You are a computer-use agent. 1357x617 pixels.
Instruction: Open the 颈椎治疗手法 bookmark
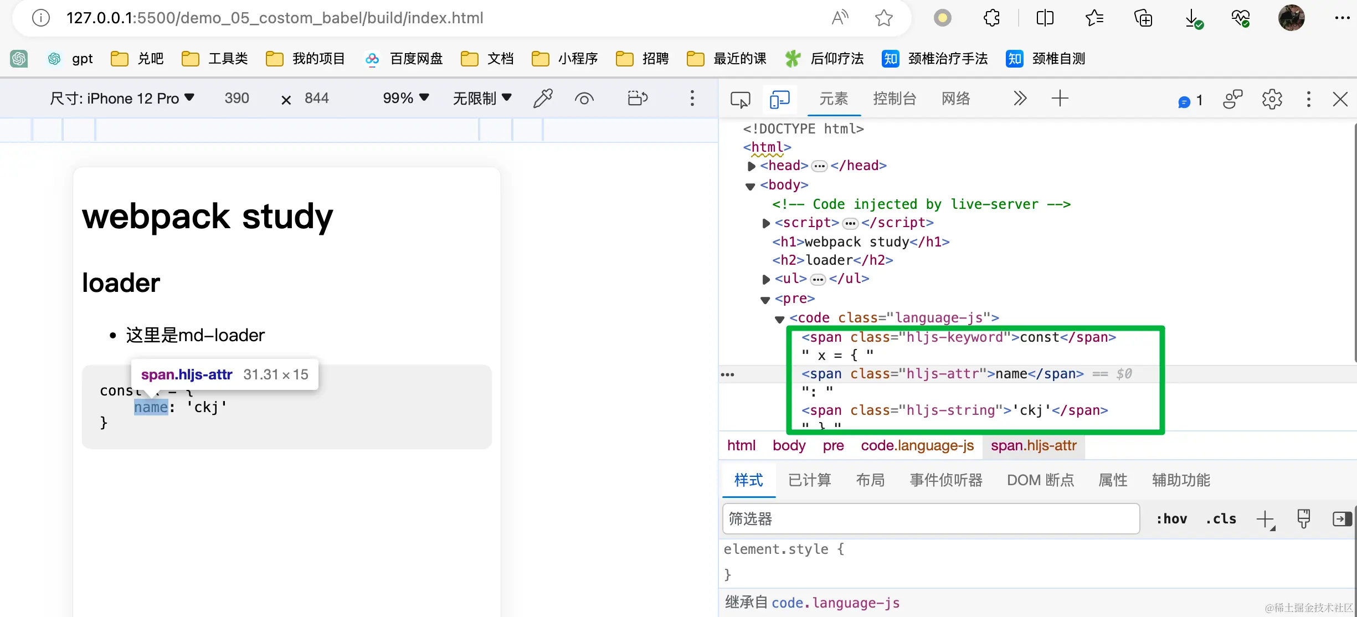(935, 58)
